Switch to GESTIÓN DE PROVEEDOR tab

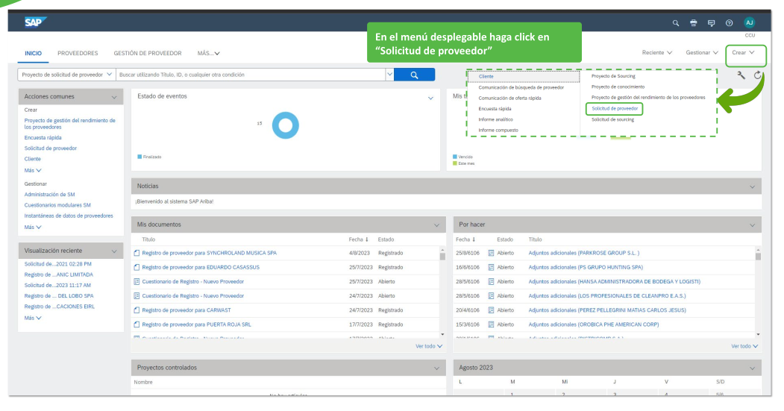point(148,53)
